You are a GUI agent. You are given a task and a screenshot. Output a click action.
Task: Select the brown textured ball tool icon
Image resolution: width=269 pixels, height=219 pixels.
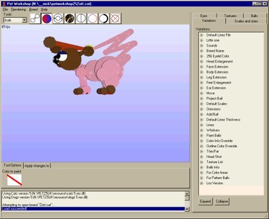[x=70, y=19]
